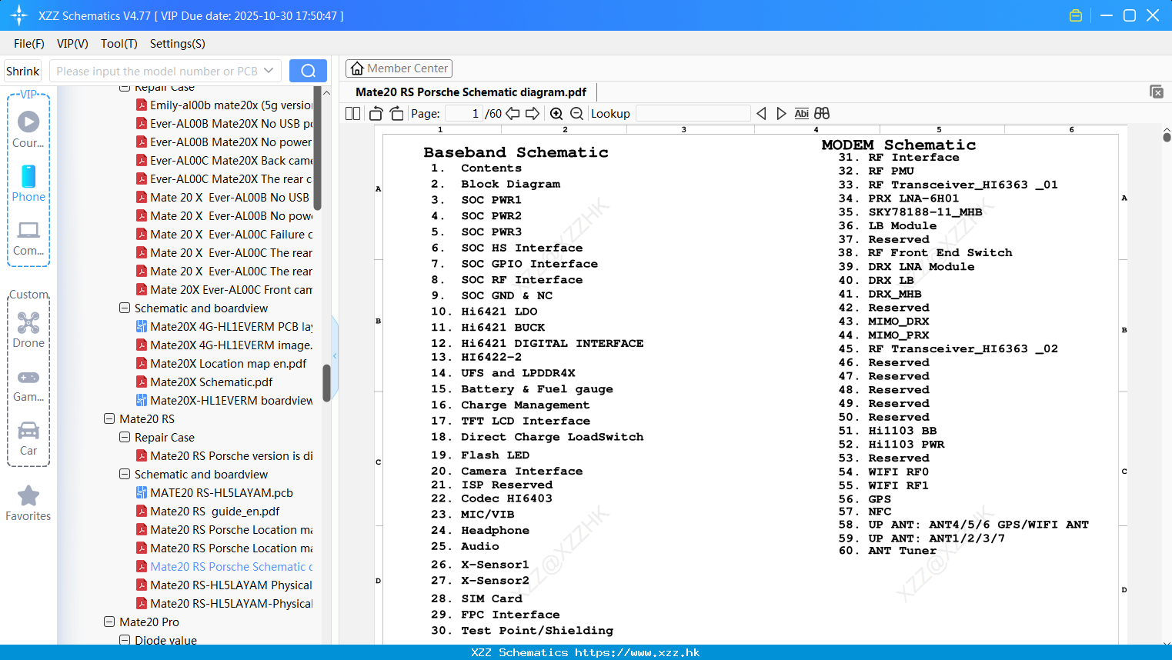Open the Courses play icon in sidebar

(28, 122)
